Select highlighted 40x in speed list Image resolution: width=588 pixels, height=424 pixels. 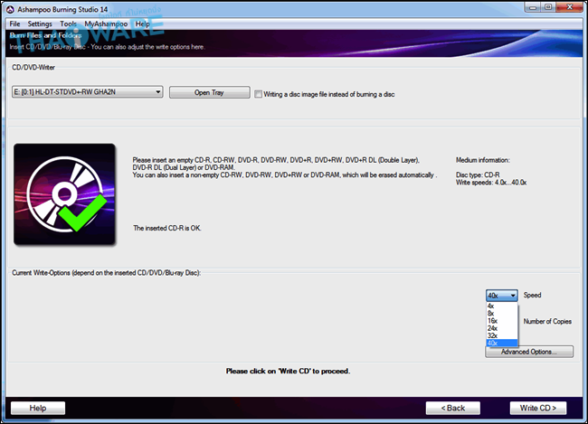point(502,343)
